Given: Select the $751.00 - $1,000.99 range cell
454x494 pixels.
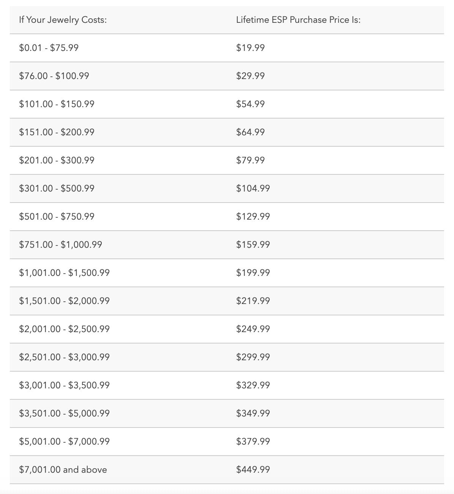Looking at the screenshot, I should tap(61, 245).
